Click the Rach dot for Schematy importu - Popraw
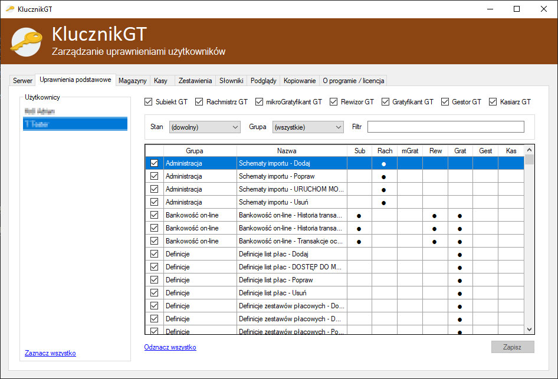The height and width of the screenshot is (379, 558). [x=383, y=177]
